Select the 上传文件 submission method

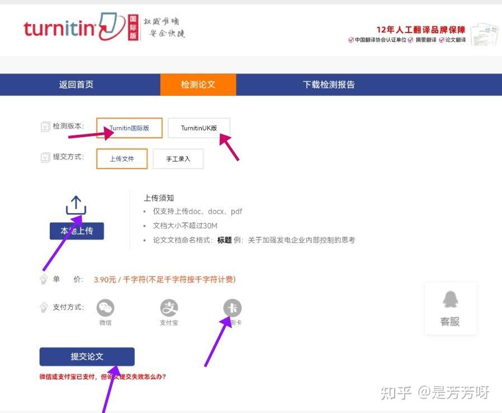(122, 158)
